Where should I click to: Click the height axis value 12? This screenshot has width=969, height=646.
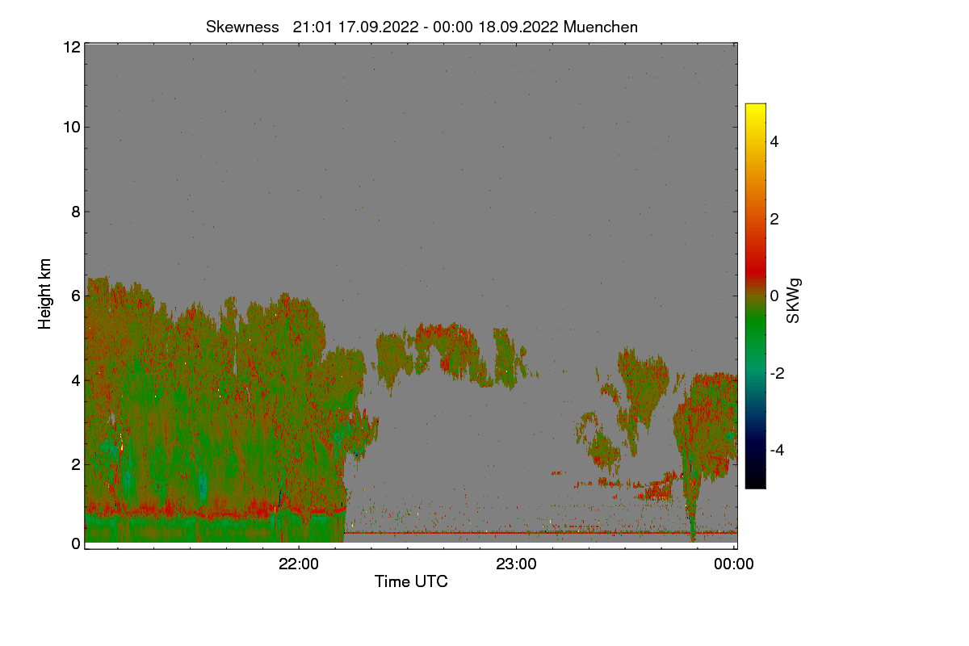point(71,47)
